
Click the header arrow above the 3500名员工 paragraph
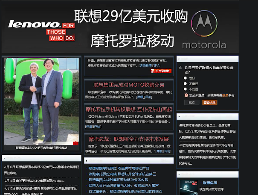click(179, 117)
